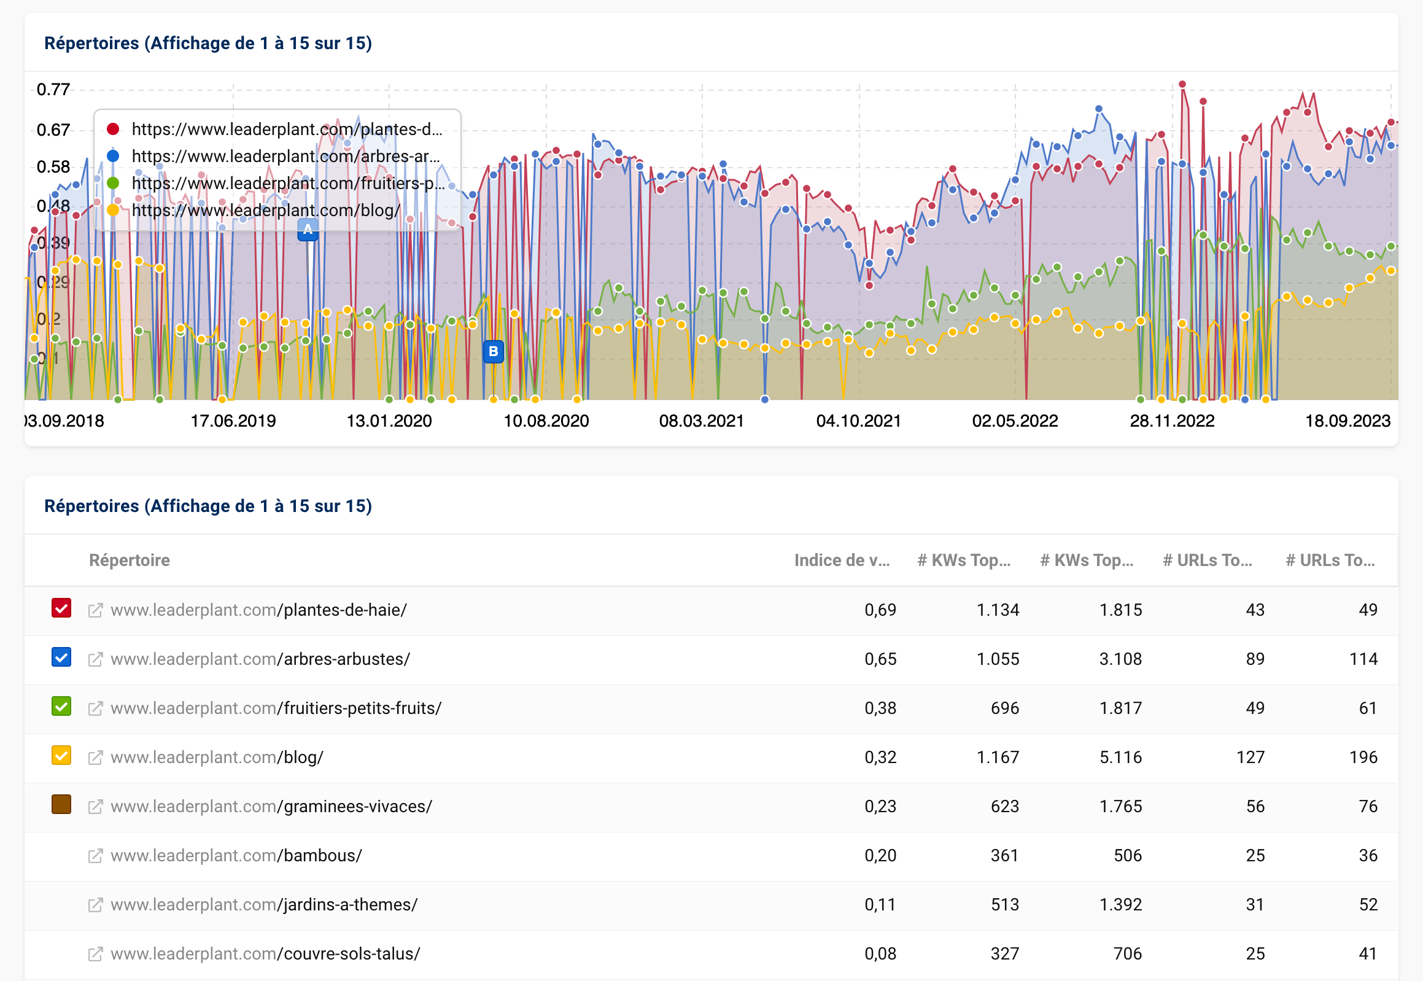
Task: Sort by Indice de v... column header
Action: [842, 560]
